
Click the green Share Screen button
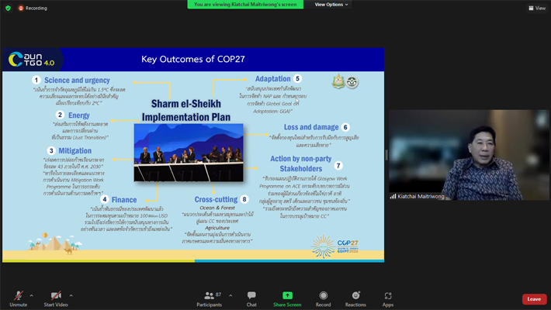click(x=287, y=299)
